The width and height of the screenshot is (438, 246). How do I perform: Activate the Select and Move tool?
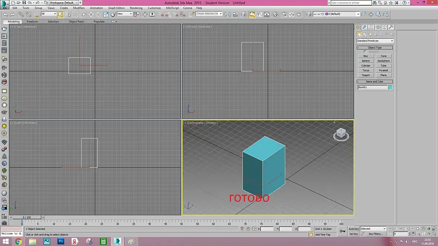point(91,14)
